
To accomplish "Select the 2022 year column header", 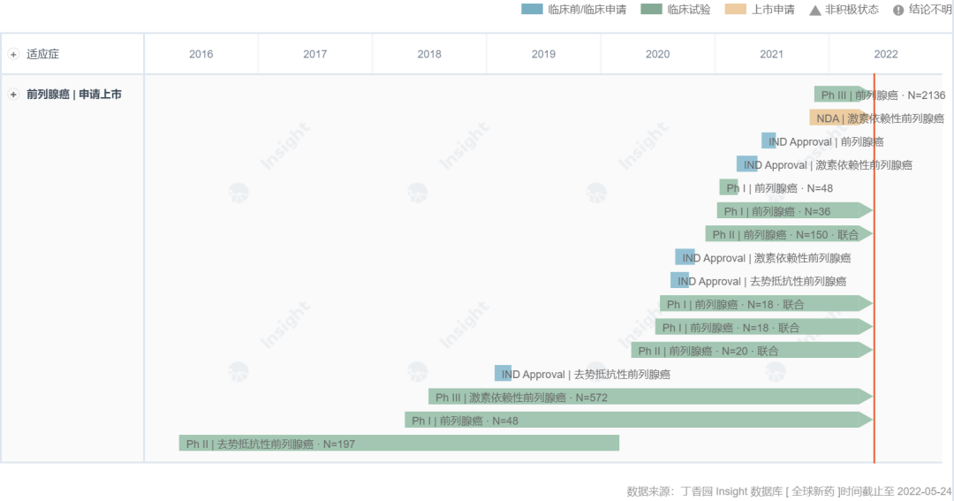I will click(x=885, y=54).
